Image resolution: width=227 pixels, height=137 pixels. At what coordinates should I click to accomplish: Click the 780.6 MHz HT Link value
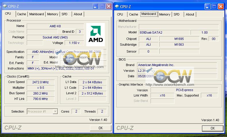tap(41, 99)
